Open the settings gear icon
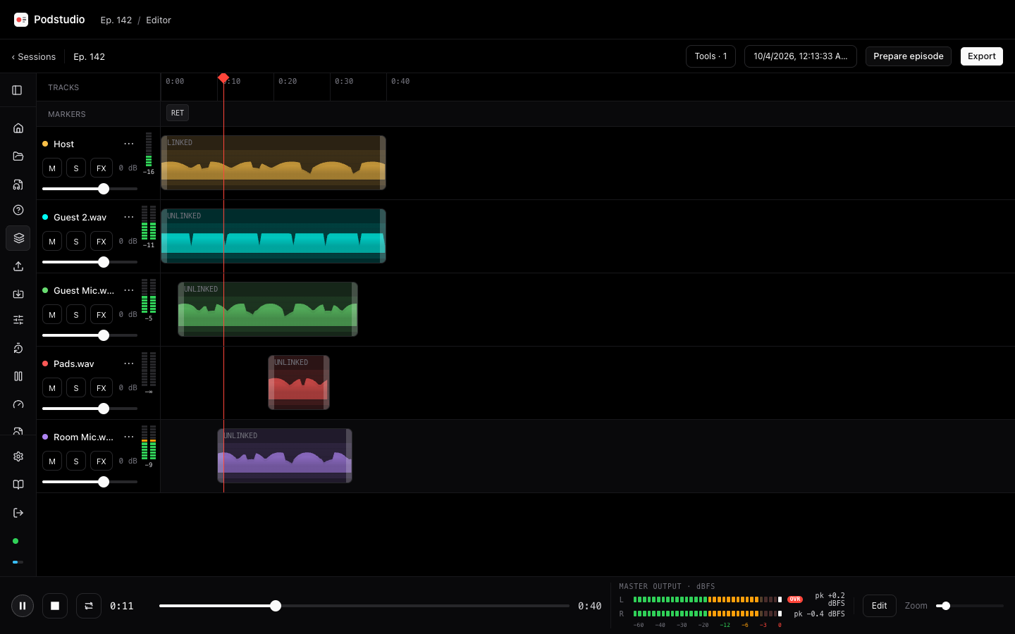 (x=18, y=456)
